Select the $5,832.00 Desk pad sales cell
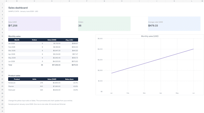Image resolution: width=204 pixels, height=113 pixels. tap(52, 90)
